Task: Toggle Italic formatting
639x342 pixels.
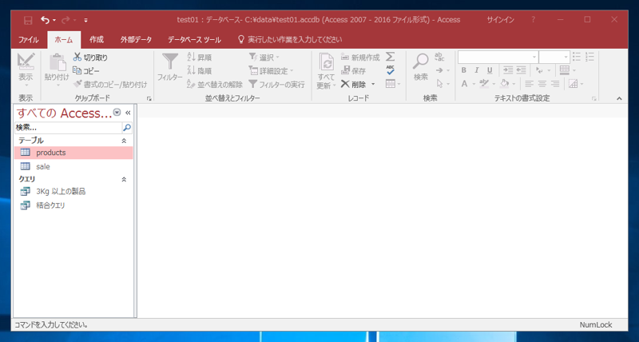Action: [476, 70]
